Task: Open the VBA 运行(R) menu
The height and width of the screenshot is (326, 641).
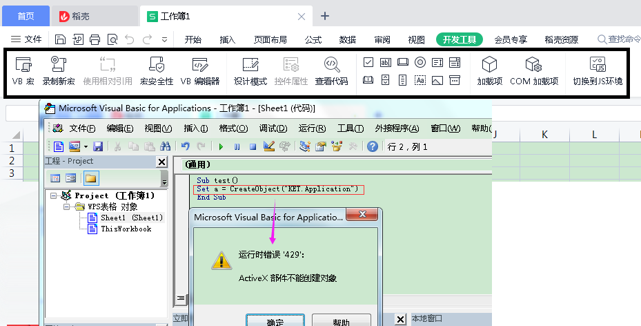Action: pyautogui.click(x=312, y=128)
